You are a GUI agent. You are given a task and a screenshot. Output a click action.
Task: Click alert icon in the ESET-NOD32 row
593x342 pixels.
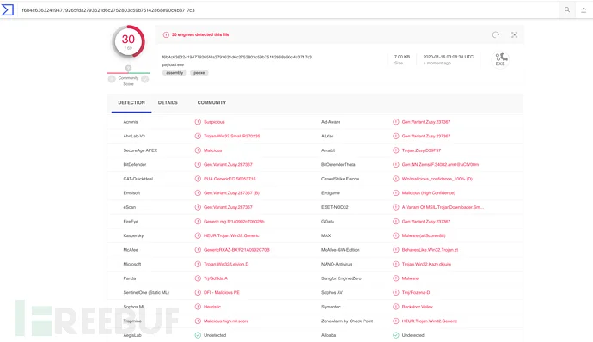pyautogui.click(x=396, y=207)
